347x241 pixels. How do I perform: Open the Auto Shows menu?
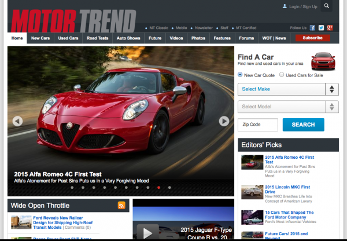128,38
